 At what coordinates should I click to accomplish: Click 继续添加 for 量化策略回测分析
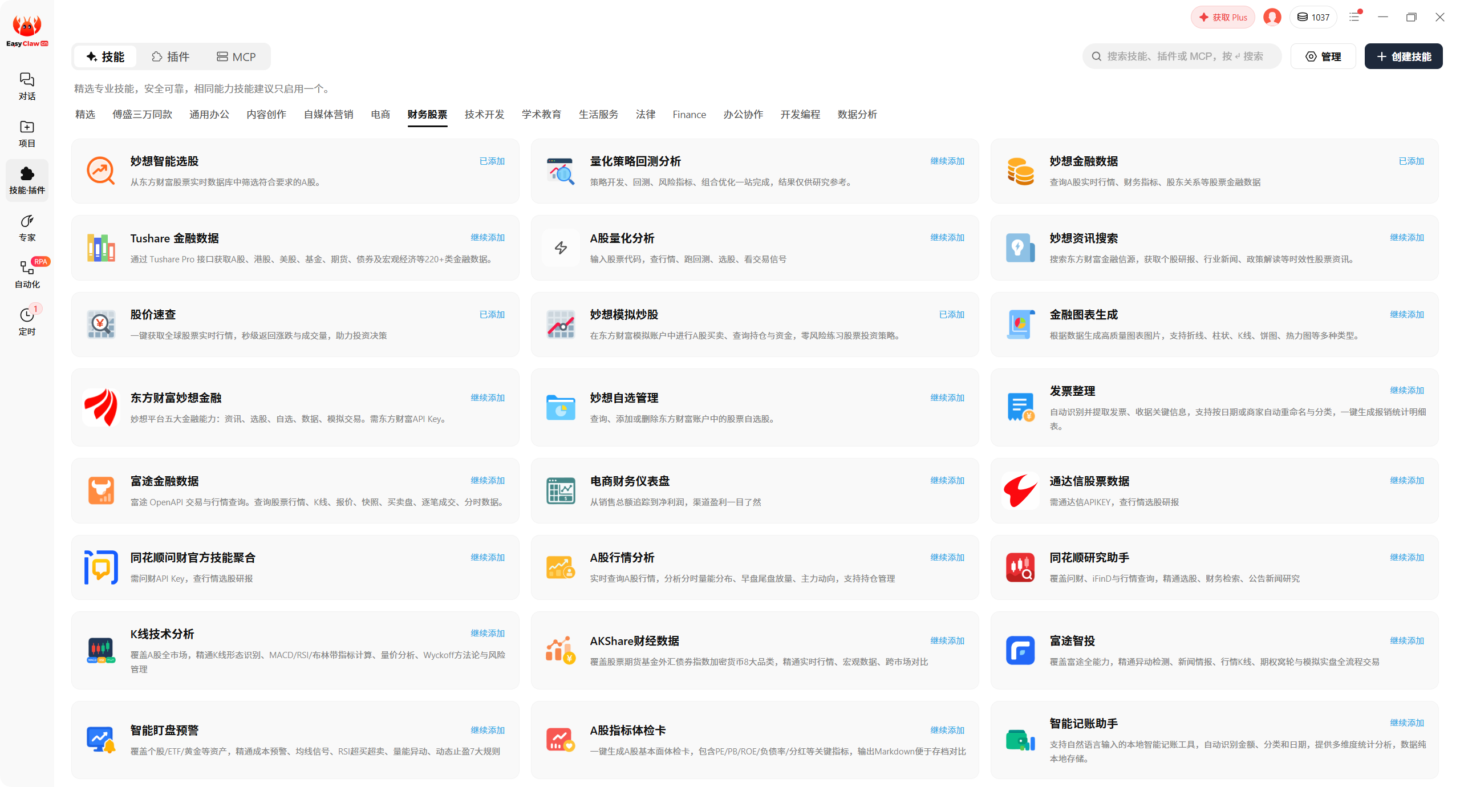947,161
